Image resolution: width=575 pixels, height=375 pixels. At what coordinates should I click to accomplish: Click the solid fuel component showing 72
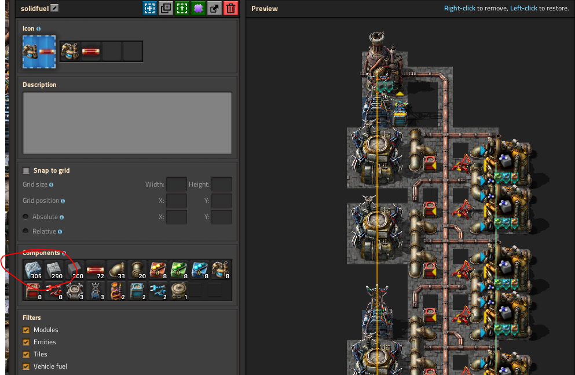tap(96, 271)
